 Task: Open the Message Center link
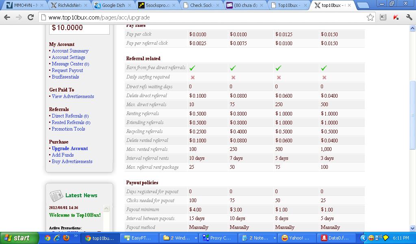(70, 64)
